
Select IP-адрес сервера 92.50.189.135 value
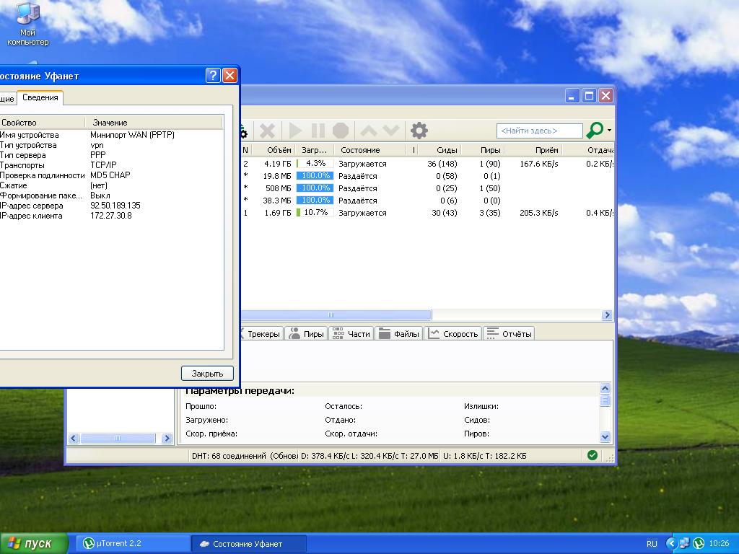(x=115, y=206)
